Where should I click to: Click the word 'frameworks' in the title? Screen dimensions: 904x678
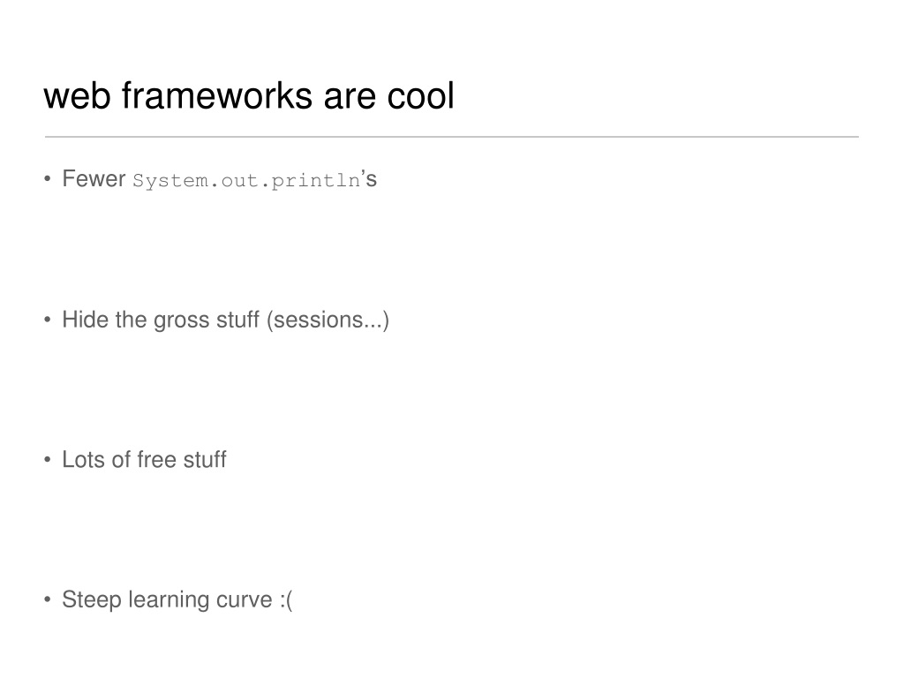[x=217, y=95]
